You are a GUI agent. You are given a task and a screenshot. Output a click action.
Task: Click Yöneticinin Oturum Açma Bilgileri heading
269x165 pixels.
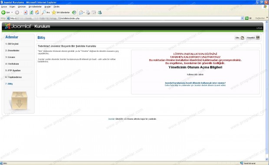[195, 67]
